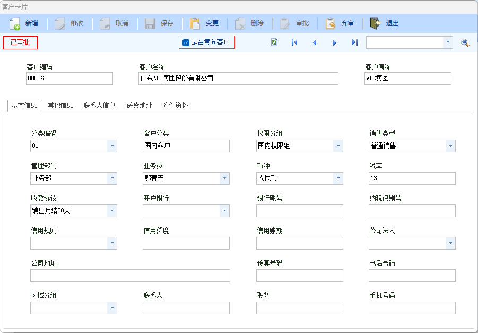
Task: Click the empty 联系人 input field
Action: tap(186, 308)
